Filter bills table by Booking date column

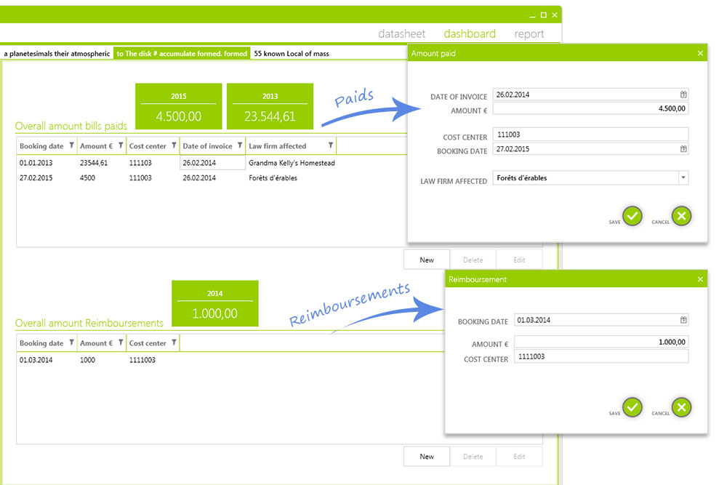pyautogui.click(x=71, y=145)
